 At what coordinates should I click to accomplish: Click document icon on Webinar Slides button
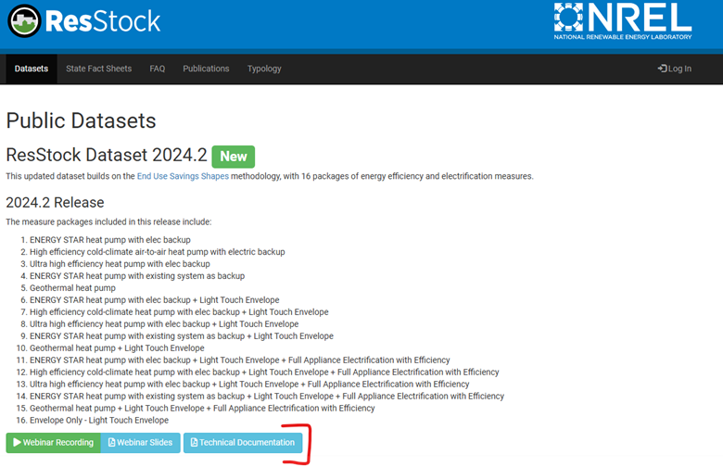[x=112, y=443]
